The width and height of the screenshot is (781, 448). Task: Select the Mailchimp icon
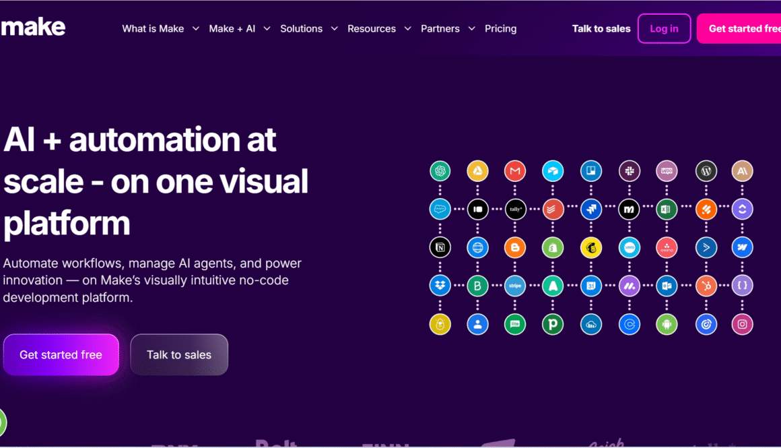pyautogui.click(x=591, y=248)
